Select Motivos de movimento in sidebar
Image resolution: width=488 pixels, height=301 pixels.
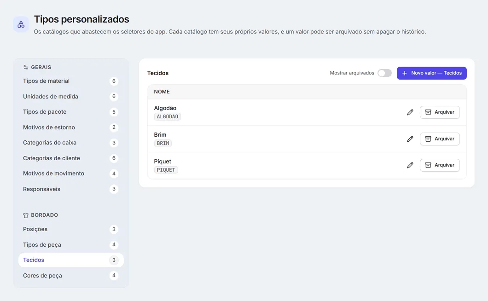(x=71, y=174)
